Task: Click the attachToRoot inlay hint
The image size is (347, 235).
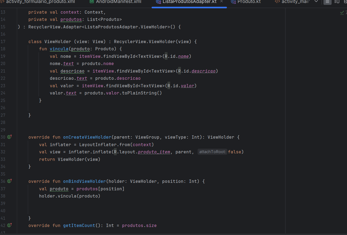Action: 212,152
